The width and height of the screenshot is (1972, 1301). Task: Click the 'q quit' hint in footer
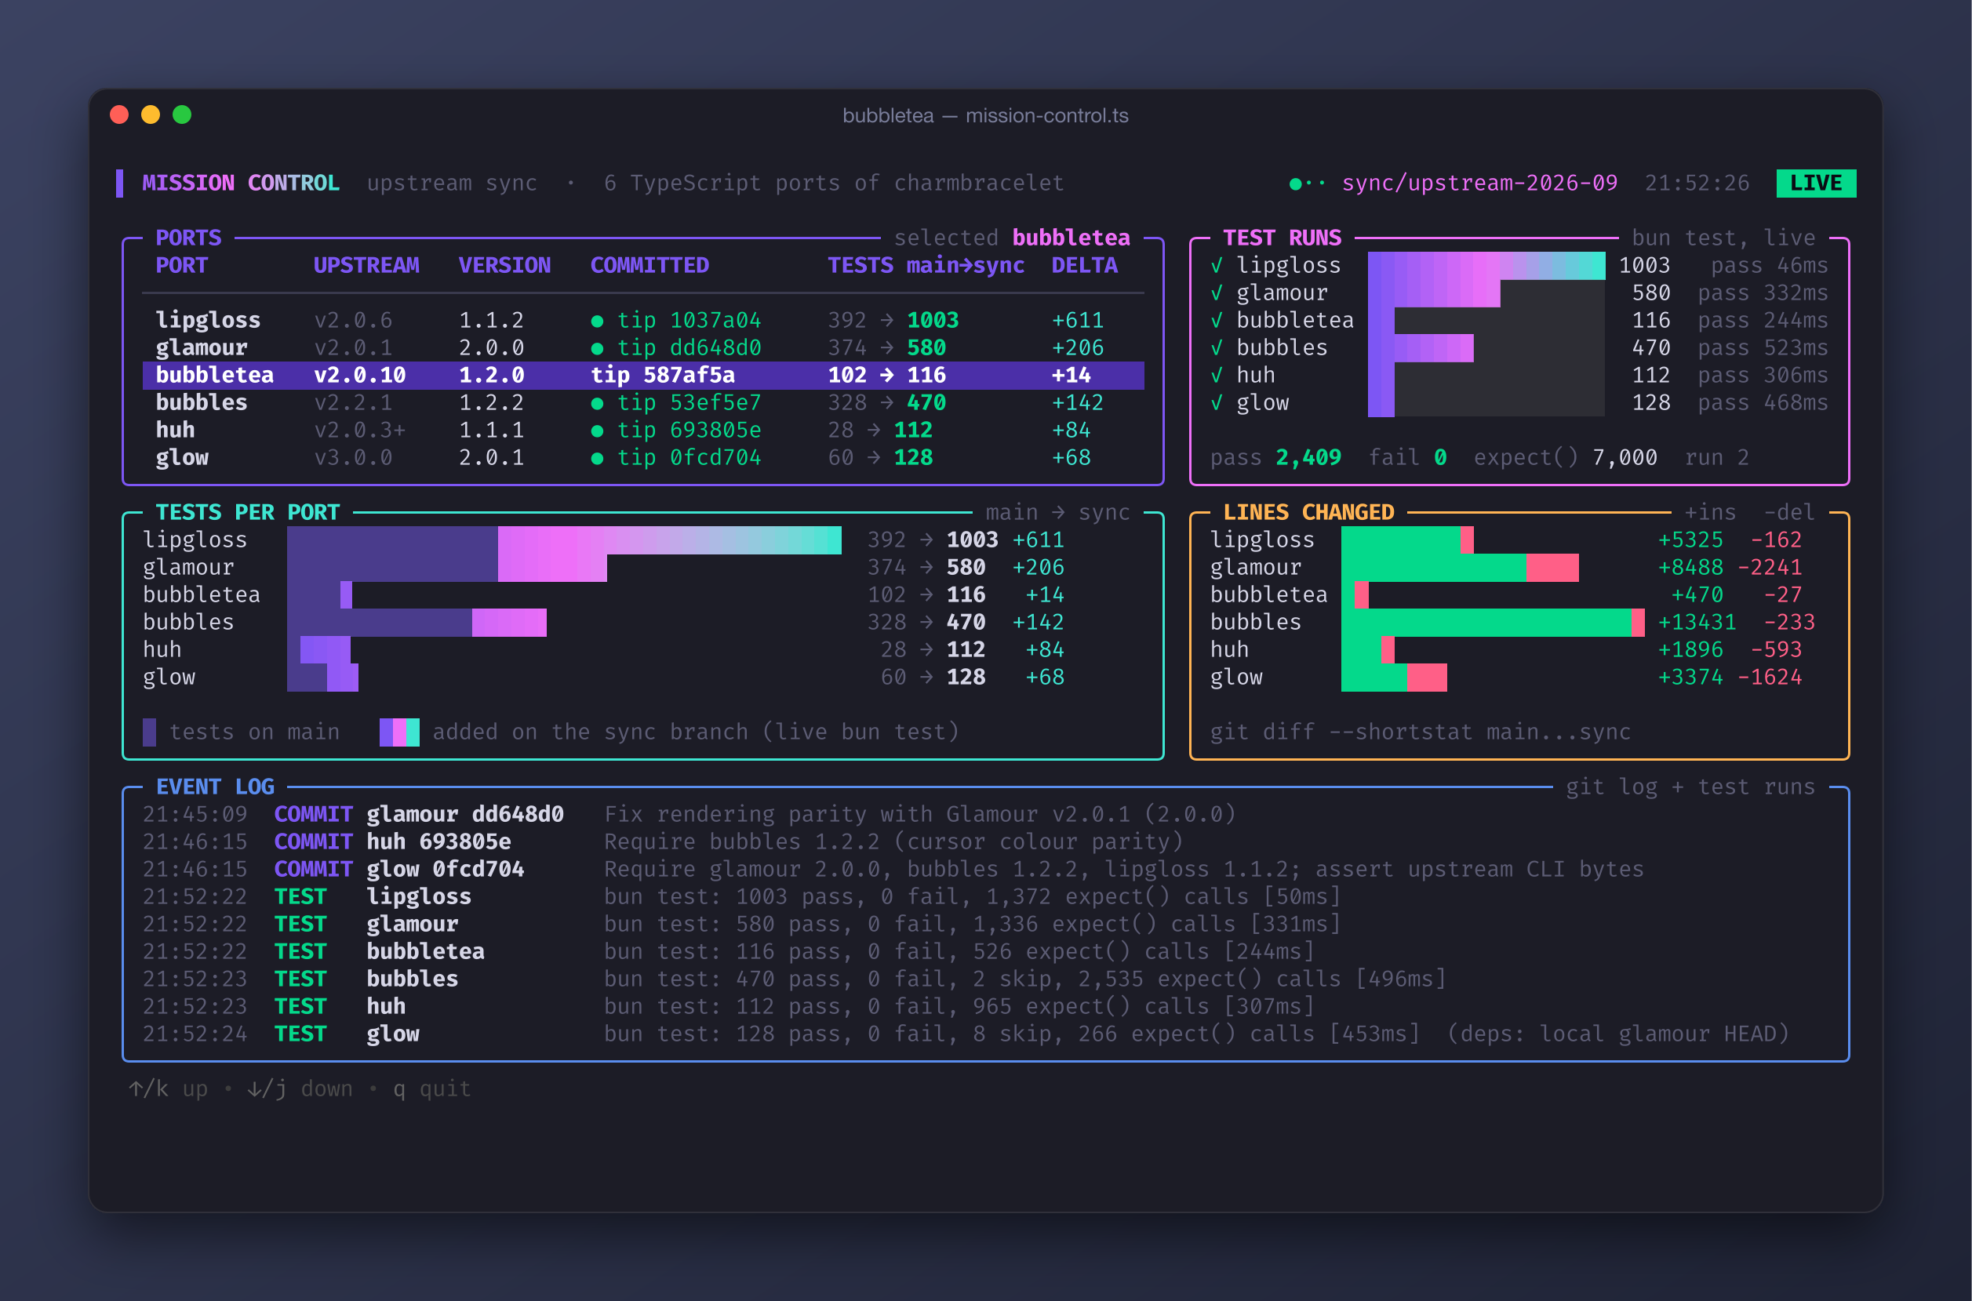[431, 1088]
